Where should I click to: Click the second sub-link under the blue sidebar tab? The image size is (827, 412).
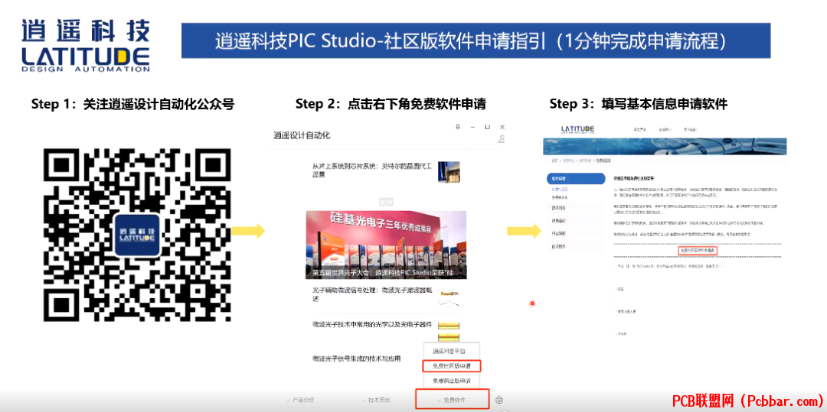coord(560,197)
